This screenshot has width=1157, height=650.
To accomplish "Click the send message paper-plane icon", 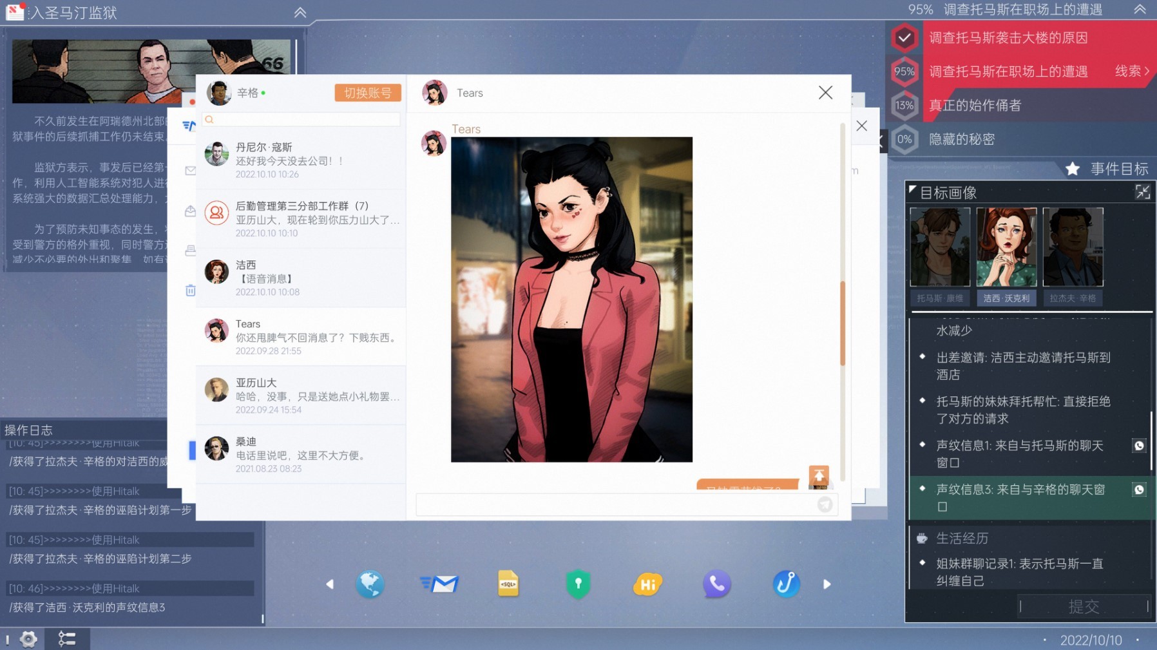I will pos(825,504).
